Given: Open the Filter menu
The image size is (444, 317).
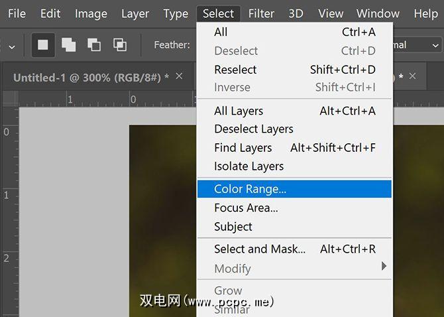Looking at the screenshot, I should tap(261, 13).
